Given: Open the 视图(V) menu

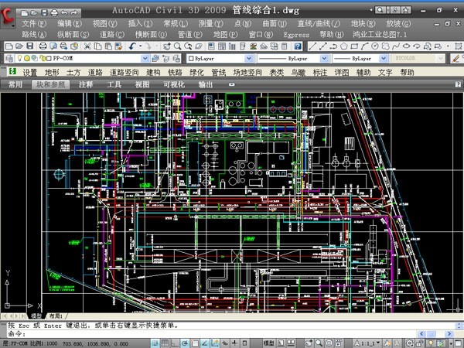Looking at the screenshot, I should [x=104, y=24].
